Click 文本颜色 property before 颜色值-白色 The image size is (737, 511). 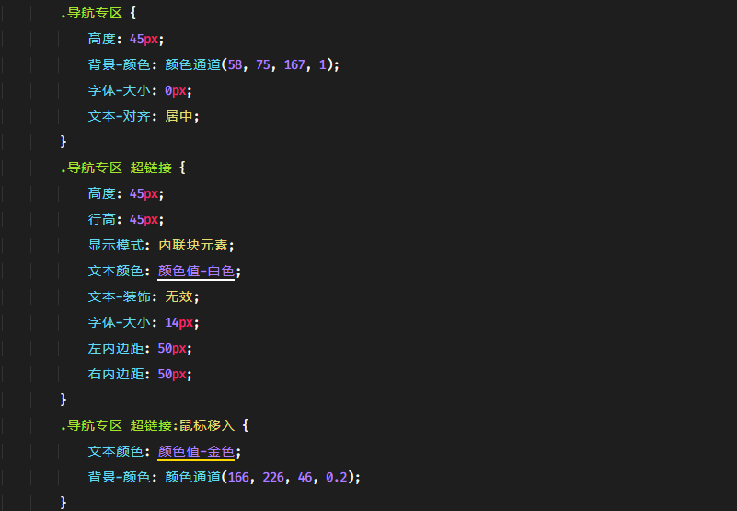tap(116, 271)
